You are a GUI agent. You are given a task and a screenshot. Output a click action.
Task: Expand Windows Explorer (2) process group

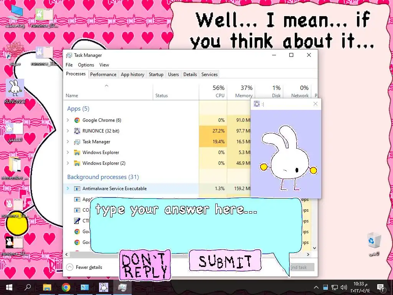coord(68,163)
